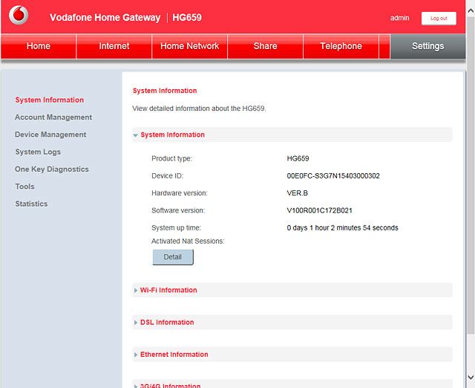Open Account Management in sidebar
The width and height of the screenshot is (475, 388).
(53, 117)
